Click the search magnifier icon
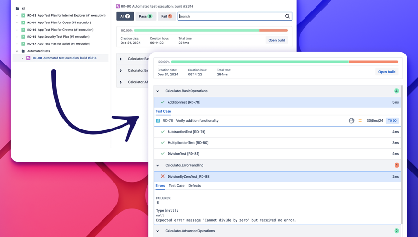 [x=287, y=16]
